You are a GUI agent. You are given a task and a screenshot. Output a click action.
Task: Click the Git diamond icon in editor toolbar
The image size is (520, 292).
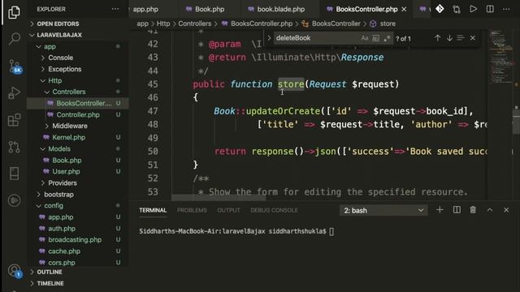pyautogui.click(x=440, y=9)
